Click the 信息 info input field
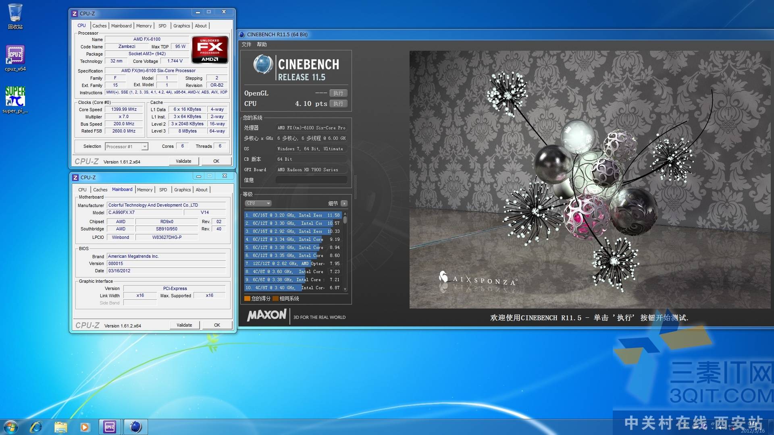 pos(311,180)
